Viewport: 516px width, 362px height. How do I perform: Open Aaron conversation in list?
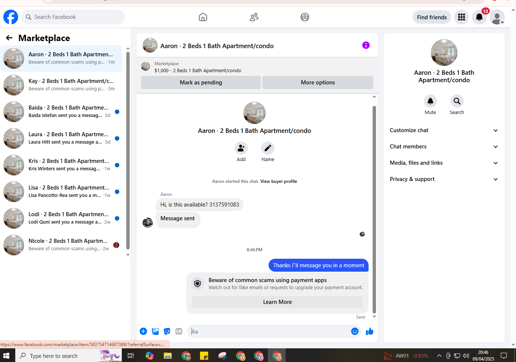[61, 58]
